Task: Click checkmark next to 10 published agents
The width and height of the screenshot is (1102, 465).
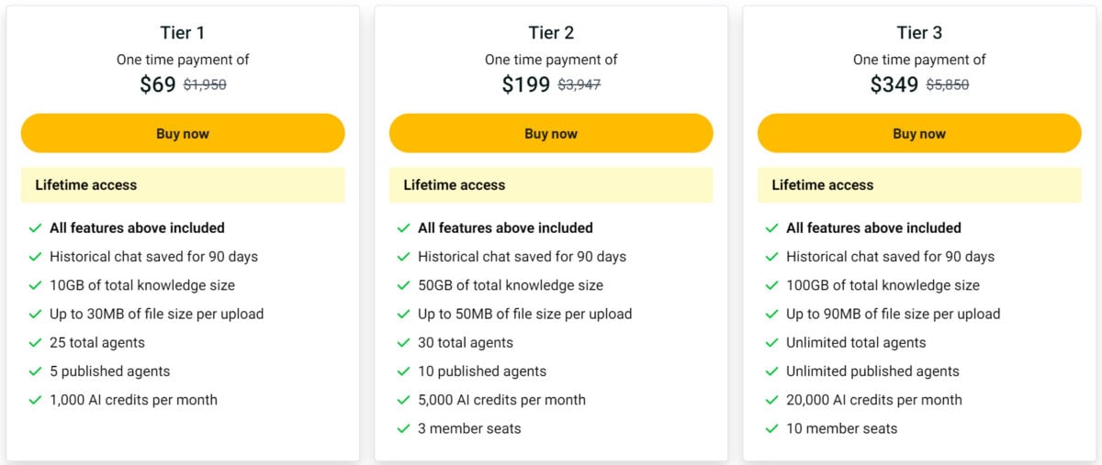Action: 403,371
